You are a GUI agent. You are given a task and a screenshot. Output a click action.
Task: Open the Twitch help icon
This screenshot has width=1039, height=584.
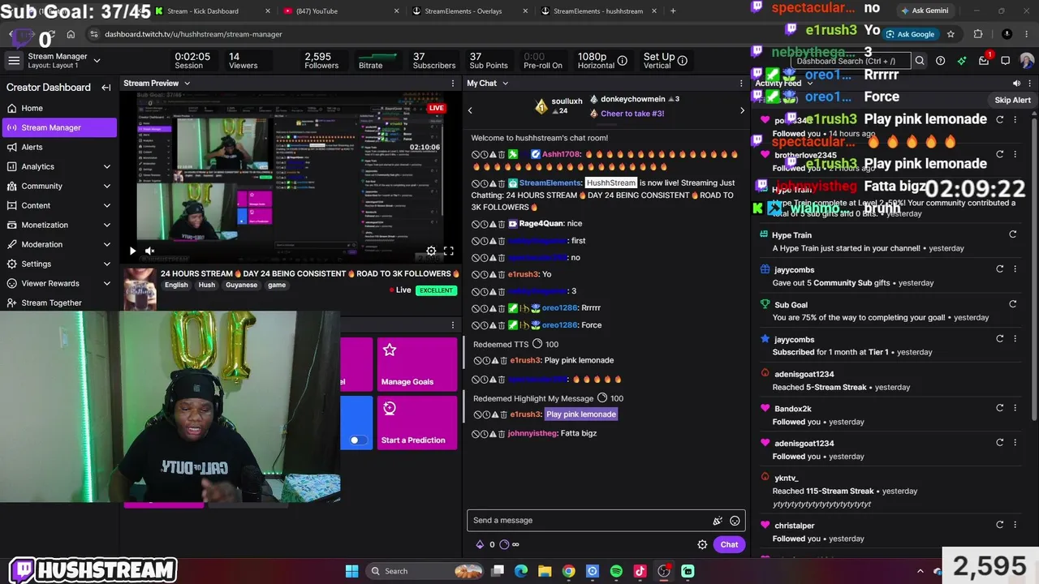coord(940,61)
